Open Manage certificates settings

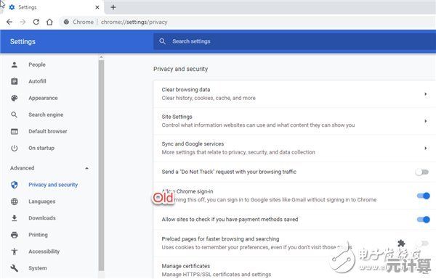pos(294,270)
